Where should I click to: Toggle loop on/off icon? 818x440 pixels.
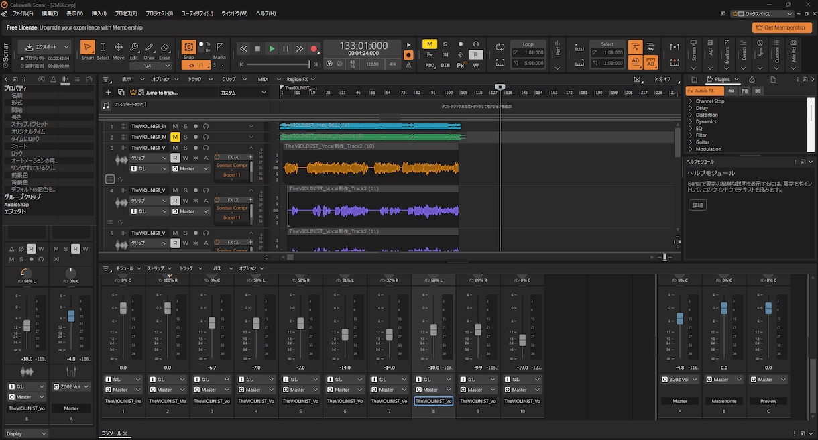500,47
